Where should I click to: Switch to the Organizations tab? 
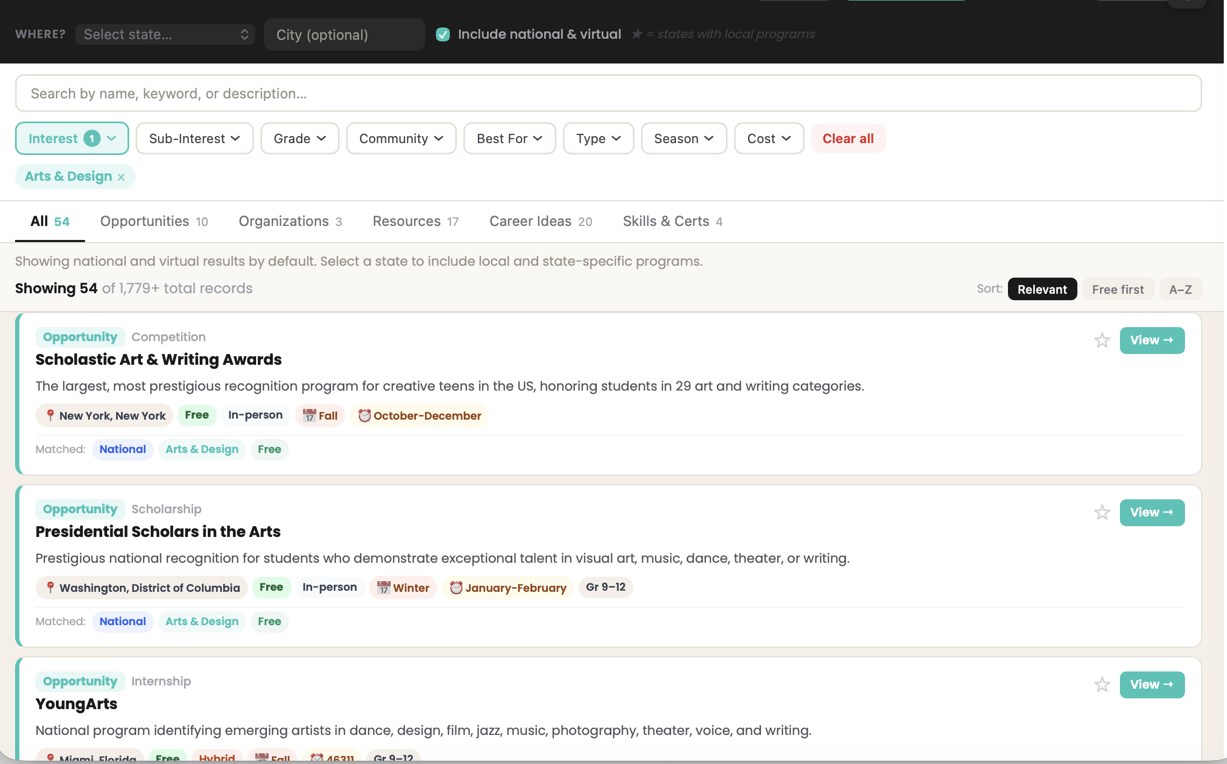[290, 221]
